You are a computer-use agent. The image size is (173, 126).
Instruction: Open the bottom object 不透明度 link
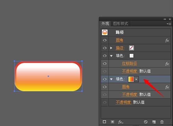pos(123,102)
